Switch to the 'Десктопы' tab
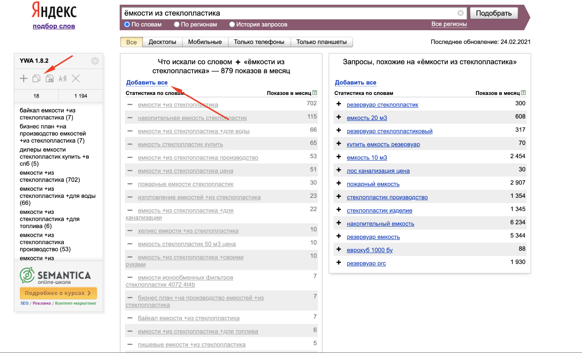This screenshot has width=582, height=353. coord(162,42)
